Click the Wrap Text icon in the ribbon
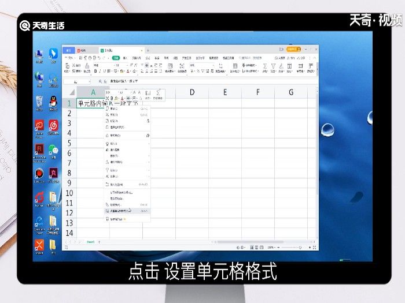The height and width of the screenshot is (303, 405). pos(182,68)
